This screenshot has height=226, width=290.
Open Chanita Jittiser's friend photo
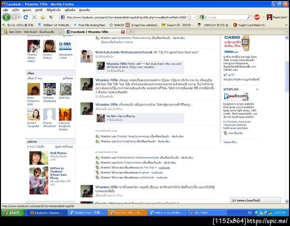click(33, 46)
